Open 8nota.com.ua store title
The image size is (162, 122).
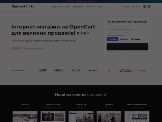click(53, 104)
